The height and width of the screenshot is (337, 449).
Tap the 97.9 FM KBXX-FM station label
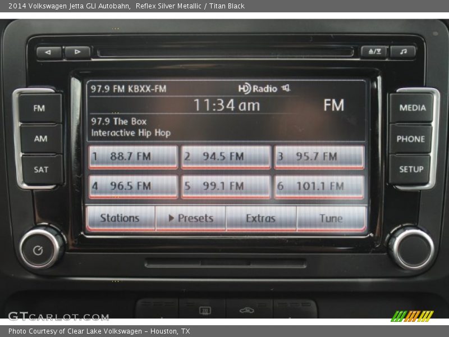(129, 89)
